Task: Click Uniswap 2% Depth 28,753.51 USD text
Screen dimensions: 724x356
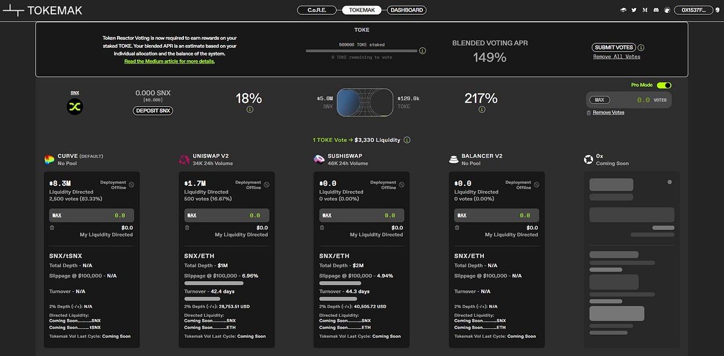Action: point(217,307)
